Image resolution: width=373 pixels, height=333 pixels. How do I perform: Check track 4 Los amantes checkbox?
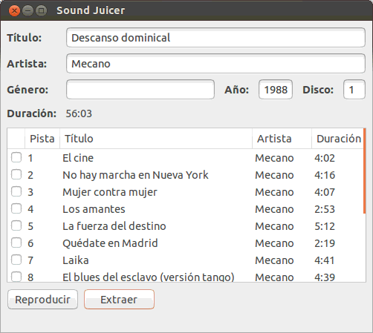(16, 208)
